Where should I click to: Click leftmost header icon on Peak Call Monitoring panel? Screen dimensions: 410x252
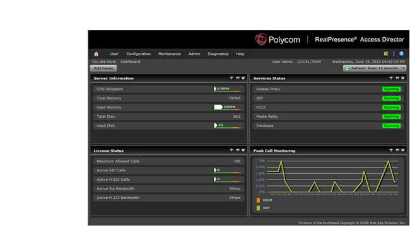pos(391,150)
